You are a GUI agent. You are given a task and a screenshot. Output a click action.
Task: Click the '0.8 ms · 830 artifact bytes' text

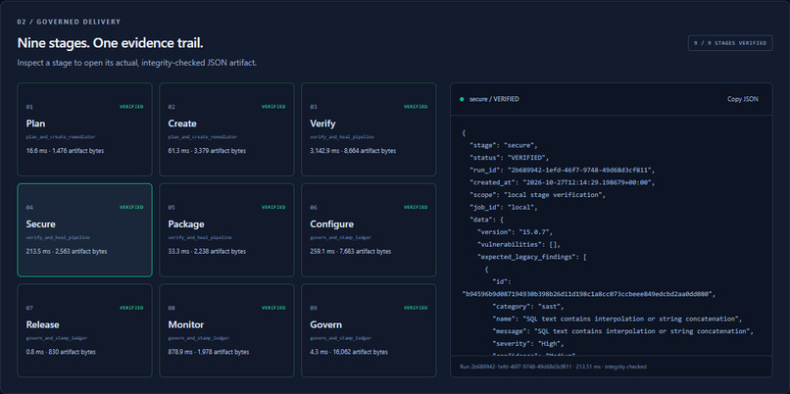coord(61,352)
